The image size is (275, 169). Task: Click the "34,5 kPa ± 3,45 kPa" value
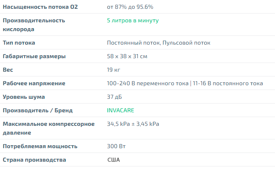(133, 124)
